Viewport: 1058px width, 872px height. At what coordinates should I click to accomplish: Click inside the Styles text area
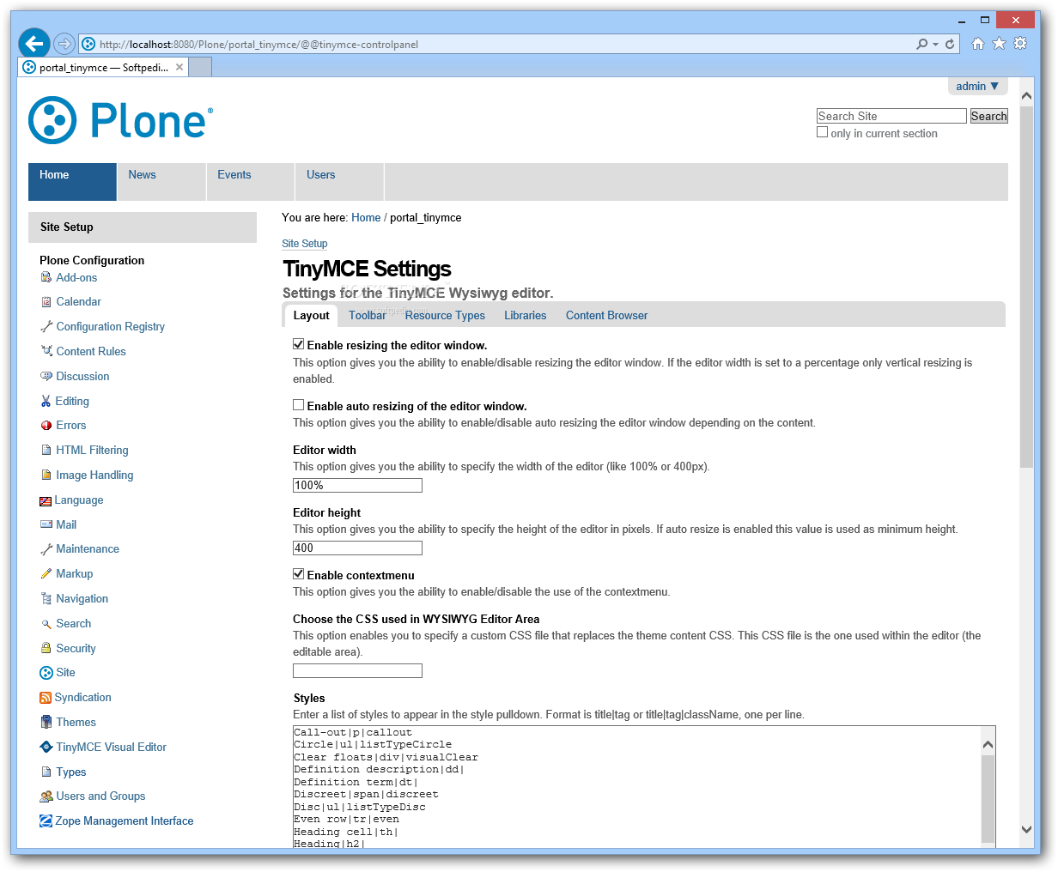point(636,787)
